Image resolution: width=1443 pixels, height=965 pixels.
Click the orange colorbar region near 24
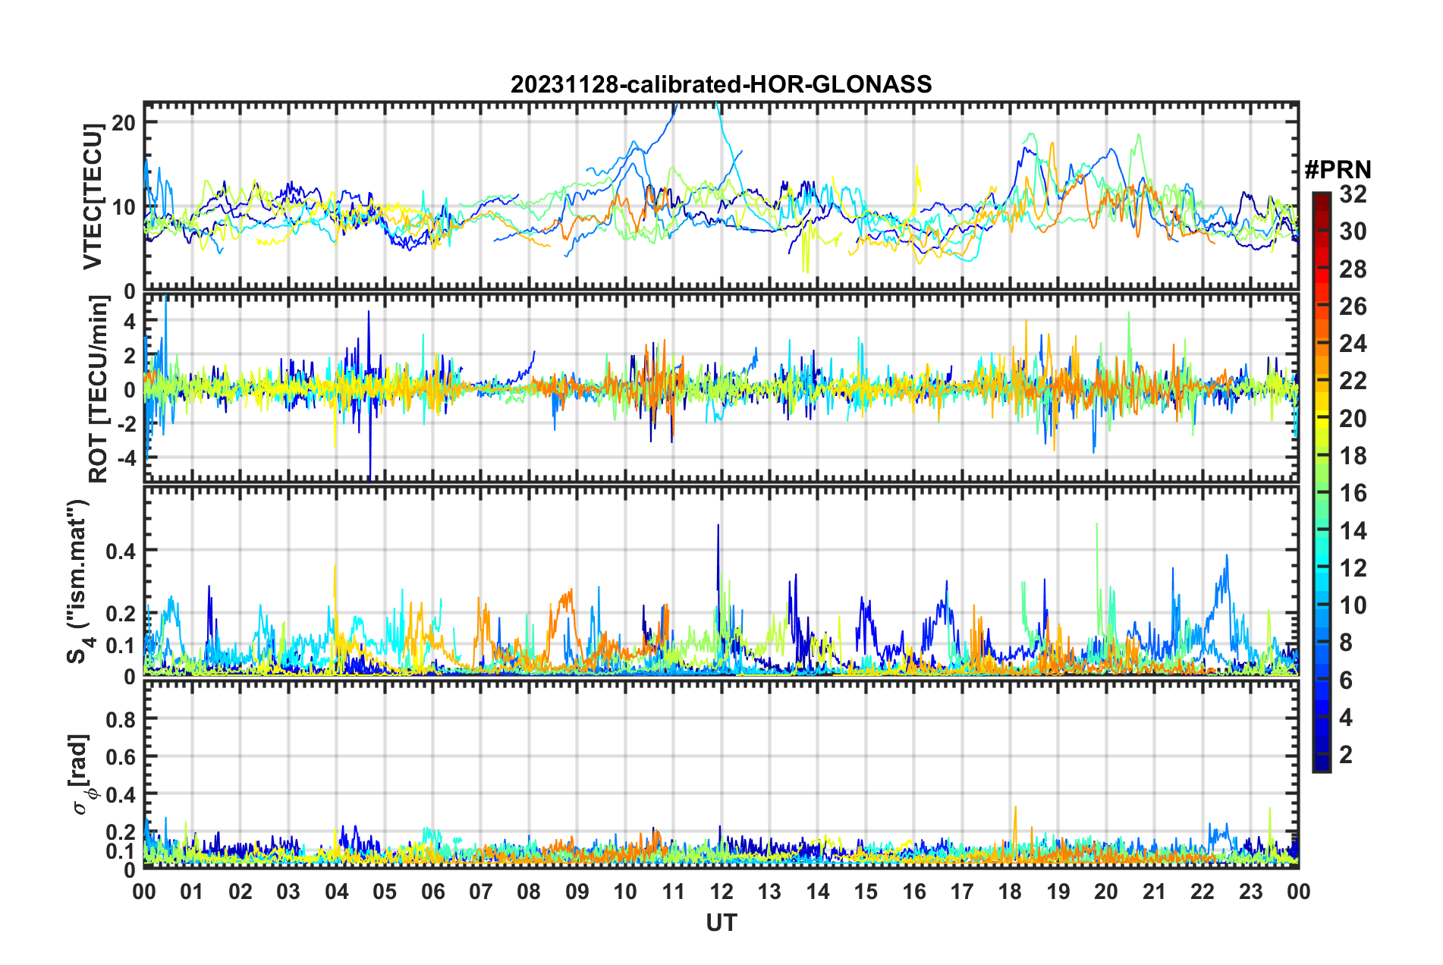[1321, 344]
